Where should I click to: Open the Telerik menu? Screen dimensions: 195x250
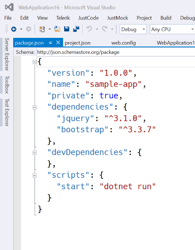63,18
